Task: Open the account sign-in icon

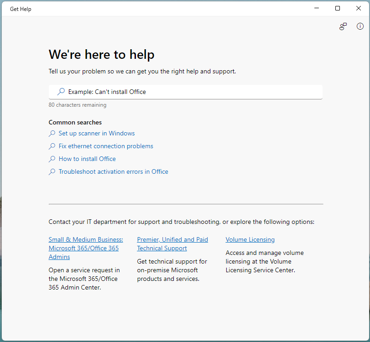Action: pyautogui.click(x=343, y=26)
